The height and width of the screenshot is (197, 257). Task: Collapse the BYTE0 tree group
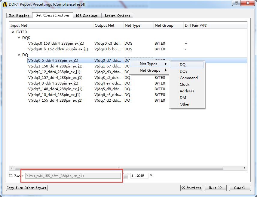(13, 32)
